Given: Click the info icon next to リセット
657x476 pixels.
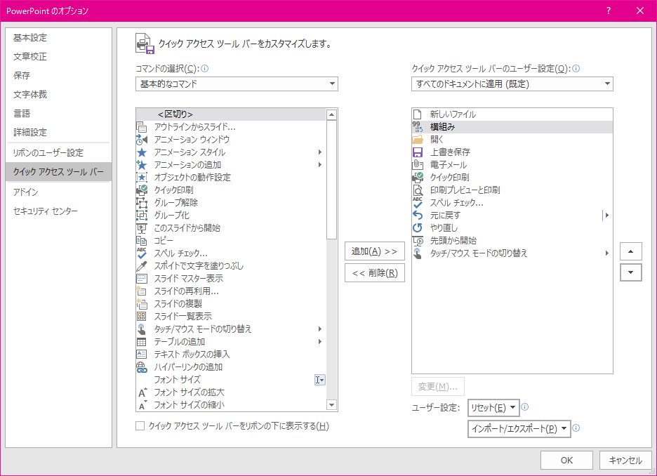Looking at the screenshot, I should (x=524, y=407).
